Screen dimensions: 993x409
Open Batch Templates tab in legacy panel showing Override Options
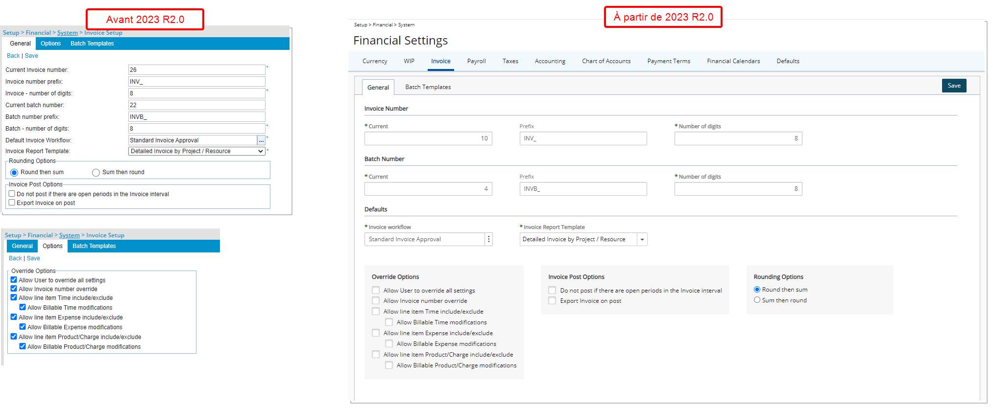click(x=94, y=246)
